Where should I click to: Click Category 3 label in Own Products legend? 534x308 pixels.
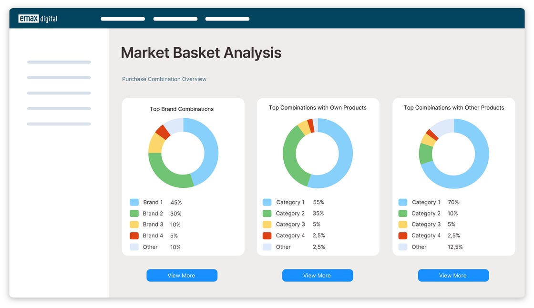click(290, 225)
